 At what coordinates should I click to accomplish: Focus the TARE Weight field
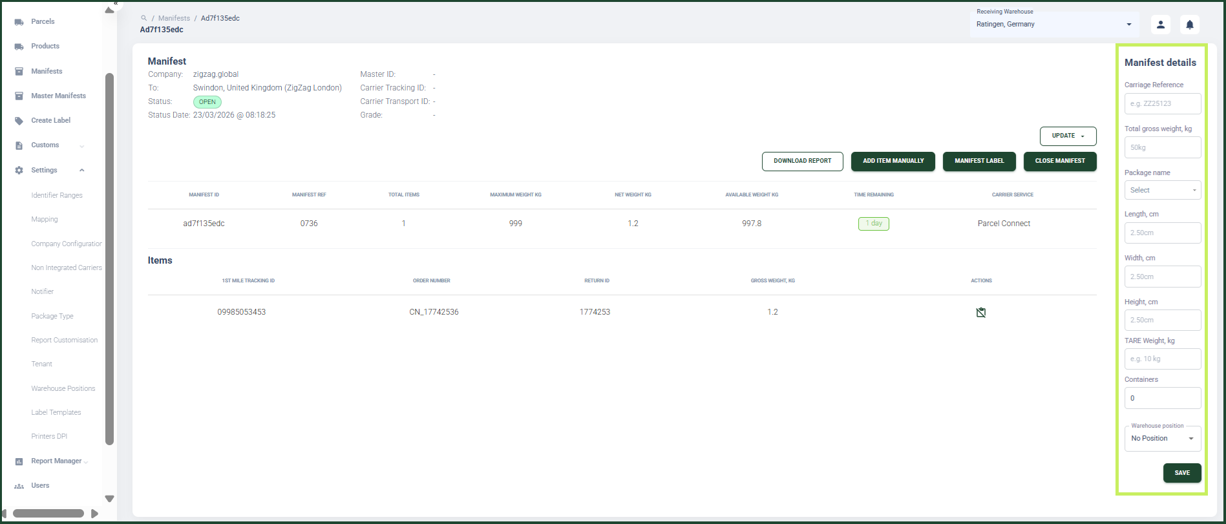(1162, 359)
